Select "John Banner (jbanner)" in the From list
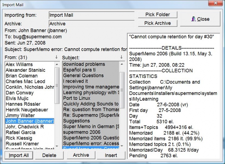Viewport: 225px width, 164px height. [30, 121]
